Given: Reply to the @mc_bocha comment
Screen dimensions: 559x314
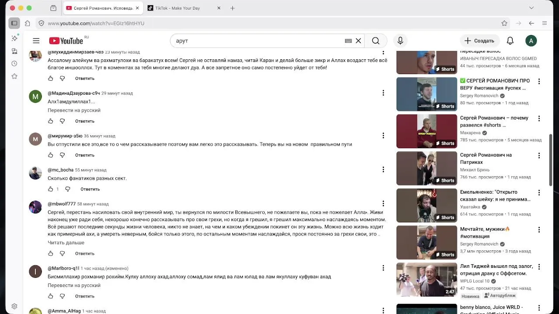Looking at the screenshot, I should pyautogui.click(x=90, y=189).
